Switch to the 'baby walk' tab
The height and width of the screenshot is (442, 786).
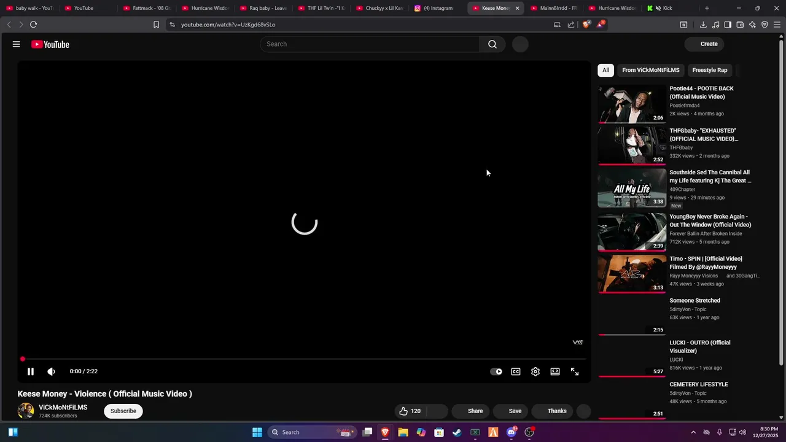coord(29,8)
